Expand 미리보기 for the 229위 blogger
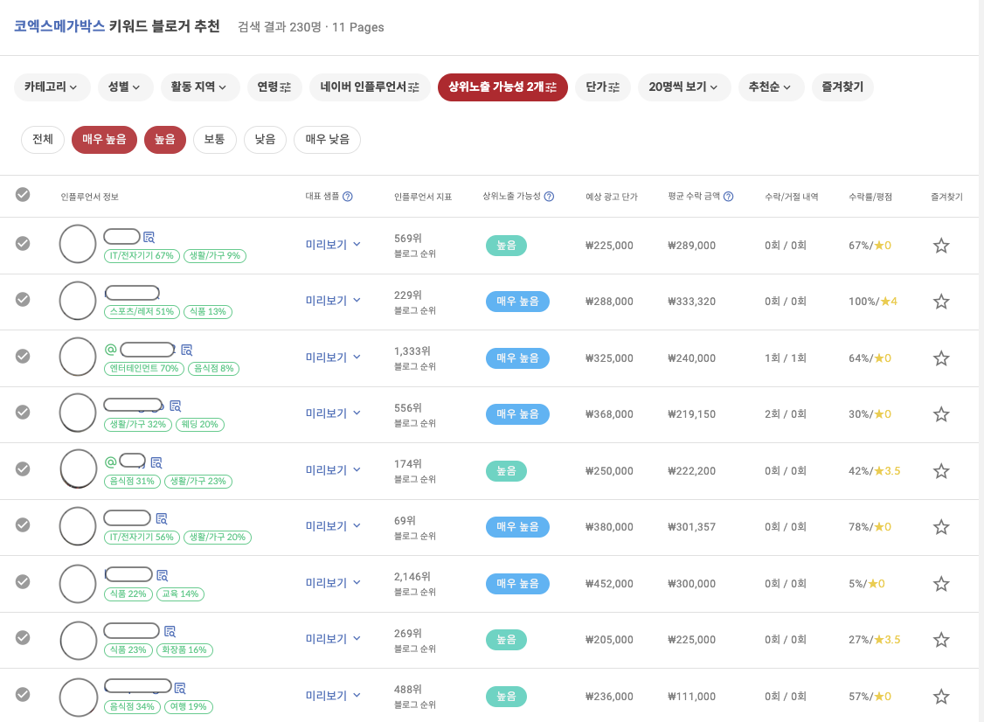The height and width of the screenshot is (722, 984). coord(333,301)
